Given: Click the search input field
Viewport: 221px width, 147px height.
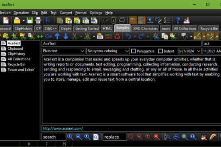Looking at the screenshot, I should click(54, 137).
